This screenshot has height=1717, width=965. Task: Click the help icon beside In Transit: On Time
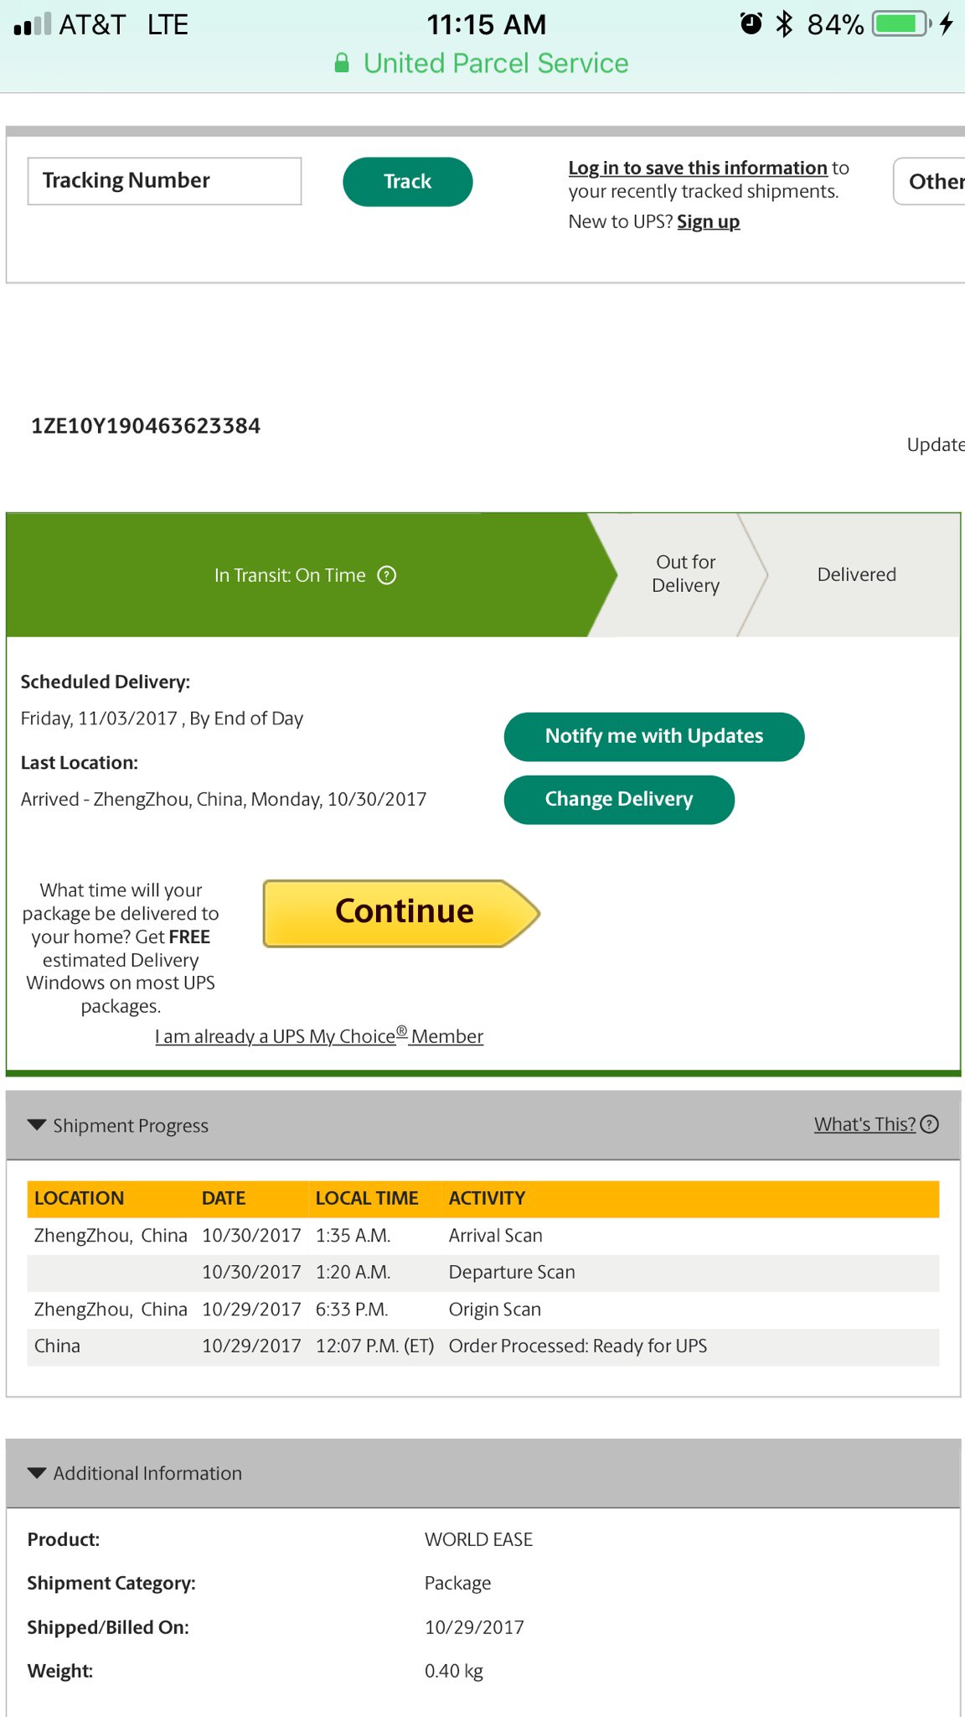(386, 575)
